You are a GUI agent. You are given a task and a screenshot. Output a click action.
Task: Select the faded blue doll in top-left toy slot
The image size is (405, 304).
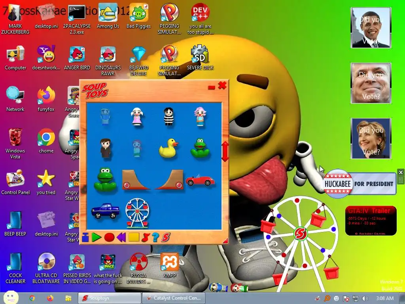tap(105, 117)
